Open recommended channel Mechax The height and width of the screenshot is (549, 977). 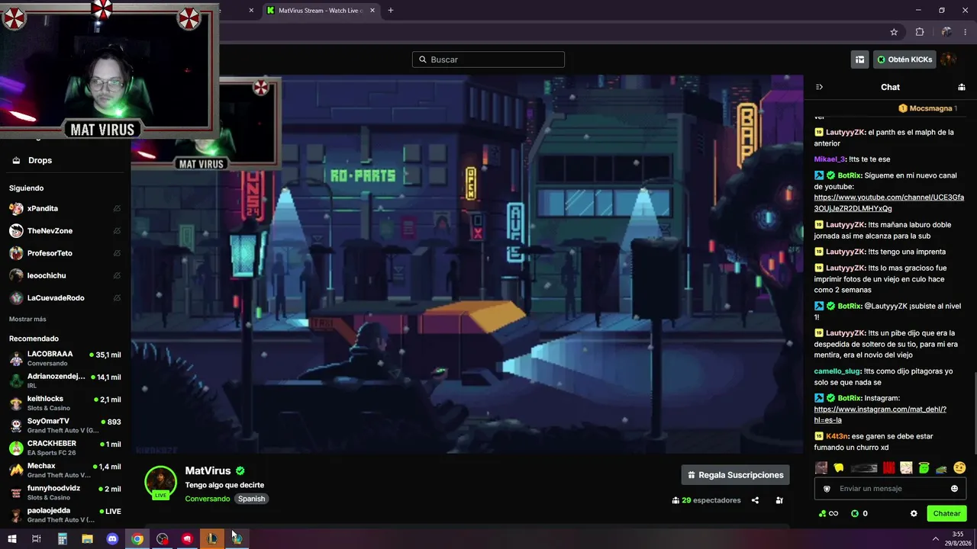pos(65,470)
